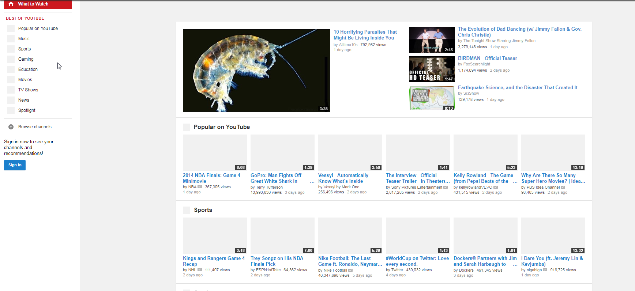Click the icon next to Popular on YouTube heading
Screen dimensions: 635x291
click(187, 127)
